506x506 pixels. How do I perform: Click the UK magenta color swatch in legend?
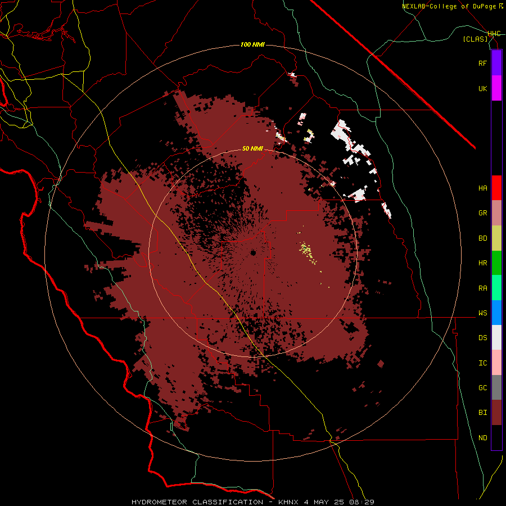(496, 88)
